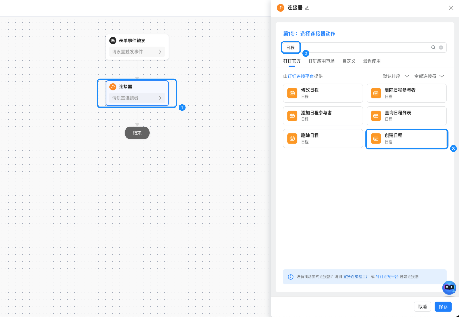Click the calendar icon of 删除日程

(292, 139)
